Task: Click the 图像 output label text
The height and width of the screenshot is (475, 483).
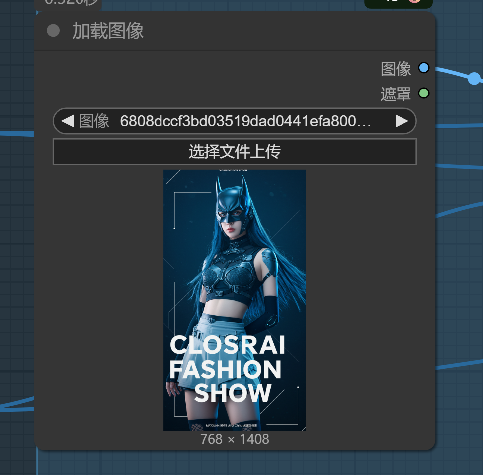Action: click(x=396, y=69)
